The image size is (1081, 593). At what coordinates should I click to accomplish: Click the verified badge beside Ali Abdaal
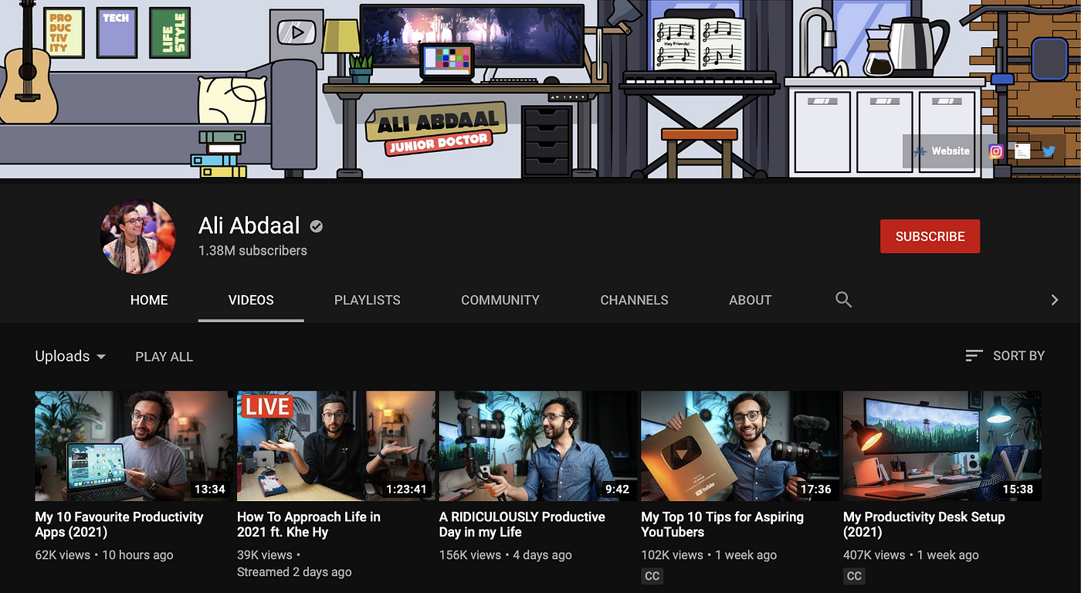point(317,226)
